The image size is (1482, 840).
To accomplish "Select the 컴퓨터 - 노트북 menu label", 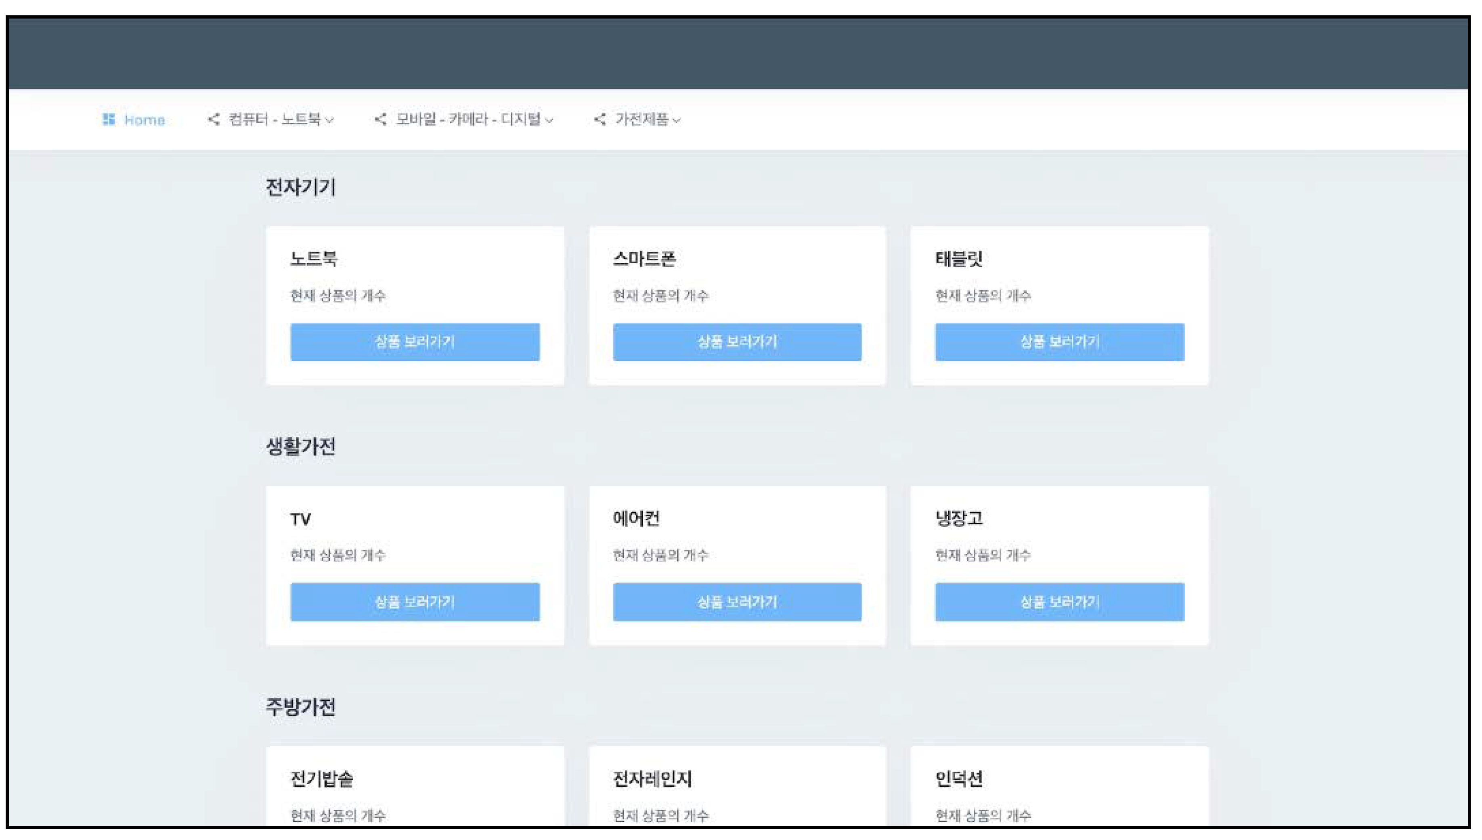I will (x=275, y=119).
